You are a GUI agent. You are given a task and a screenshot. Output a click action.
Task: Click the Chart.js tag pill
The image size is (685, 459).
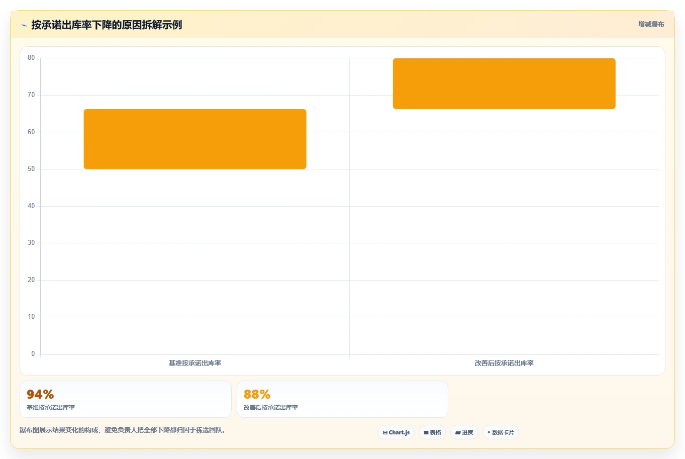(396, 432)
